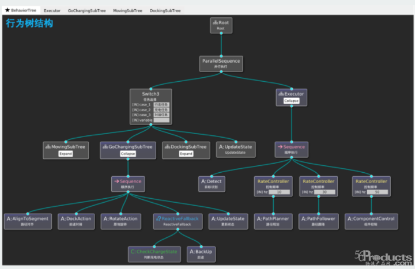Click the subtree icon on the DockingSubTree node
415x269 pixels.
tap(166, 147)
